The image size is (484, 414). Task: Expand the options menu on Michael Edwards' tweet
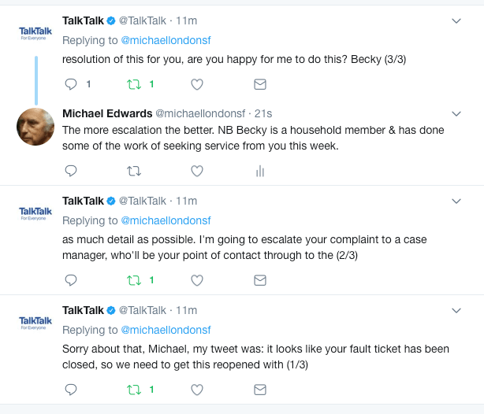pos(456,113)
